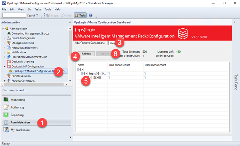Image resolution: width=240 pixels, height=146 pixels.
Task: Open the Discovery Wizard link
Action: click(x=14, y=91)
